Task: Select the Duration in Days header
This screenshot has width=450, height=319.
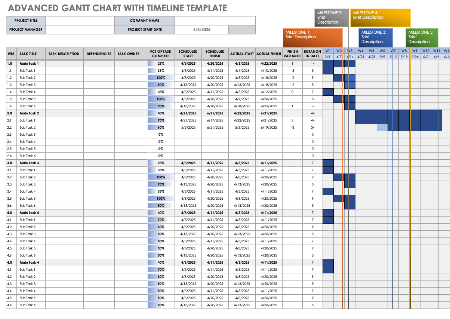Action: pyautogui.click(x=312, y=54)
